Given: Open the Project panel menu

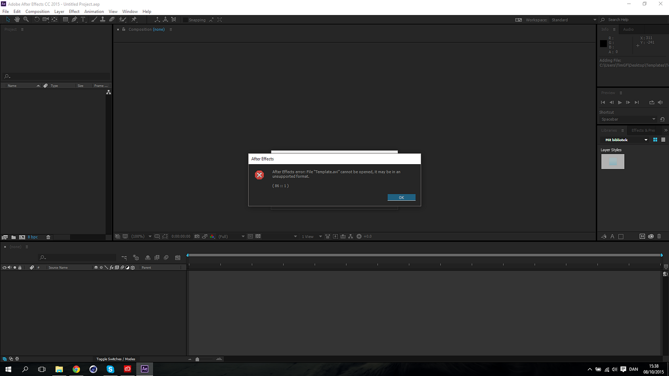Looking at the screenshot, I should (22, 30).
